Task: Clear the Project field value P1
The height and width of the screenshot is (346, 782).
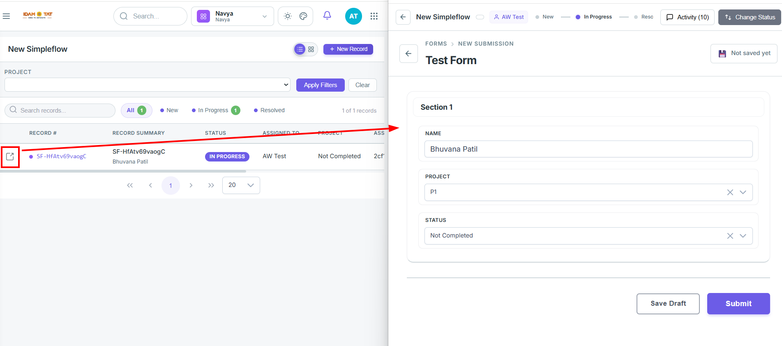Action: [730, 192]
